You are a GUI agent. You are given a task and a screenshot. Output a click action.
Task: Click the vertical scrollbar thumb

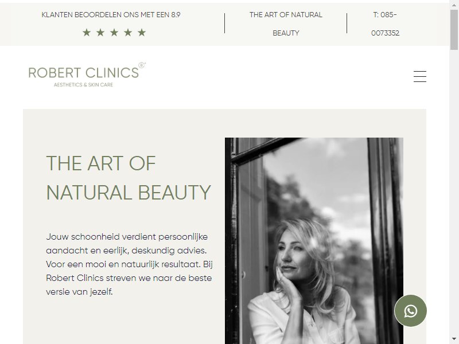tap(454, 29)
